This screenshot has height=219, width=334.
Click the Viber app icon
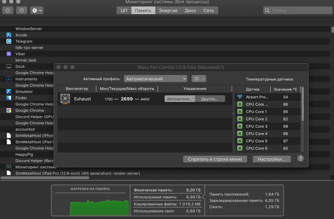tap(9, 54)
